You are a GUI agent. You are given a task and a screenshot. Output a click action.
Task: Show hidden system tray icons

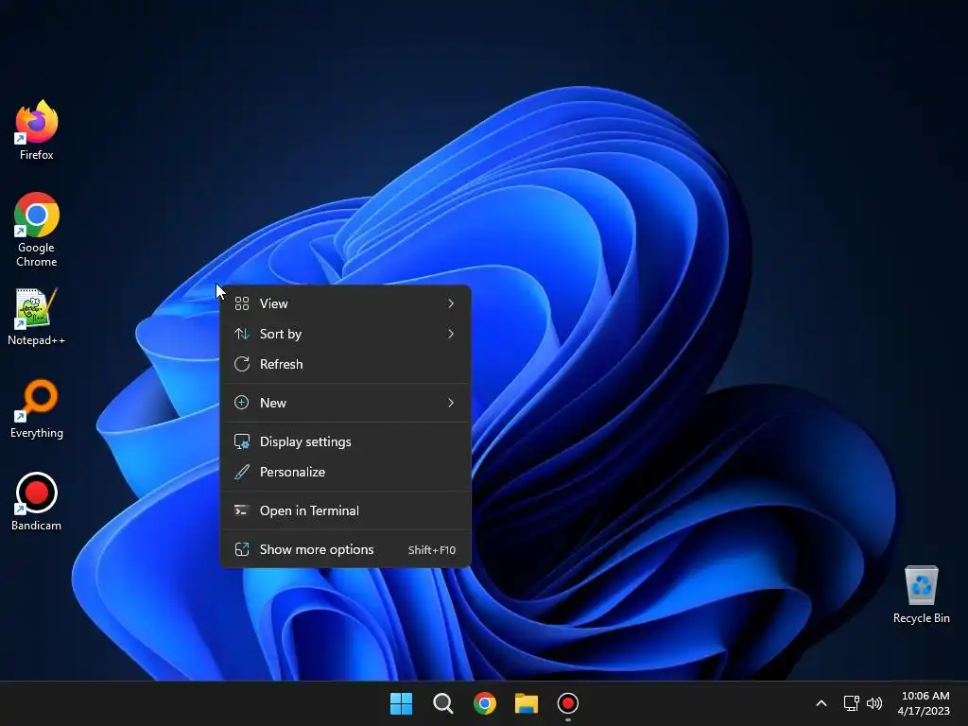tap(821, 703)
